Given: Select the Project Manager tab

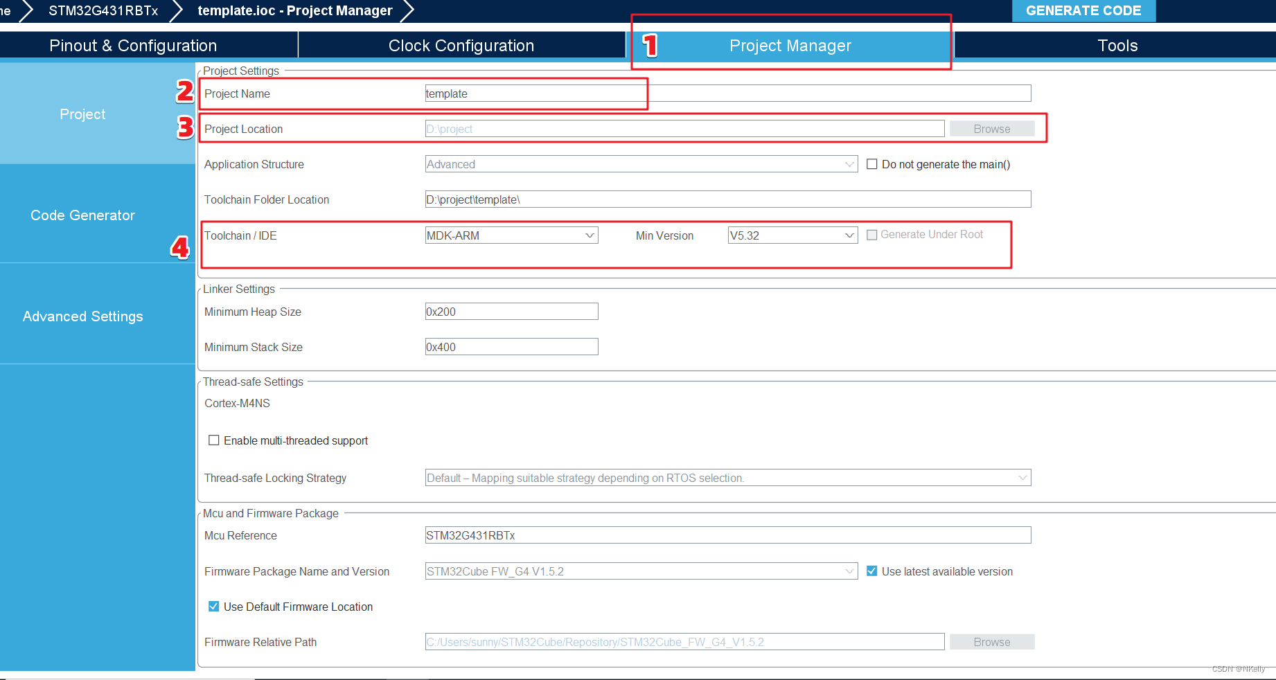Looking at the screenshot, I should coord(790,46).
